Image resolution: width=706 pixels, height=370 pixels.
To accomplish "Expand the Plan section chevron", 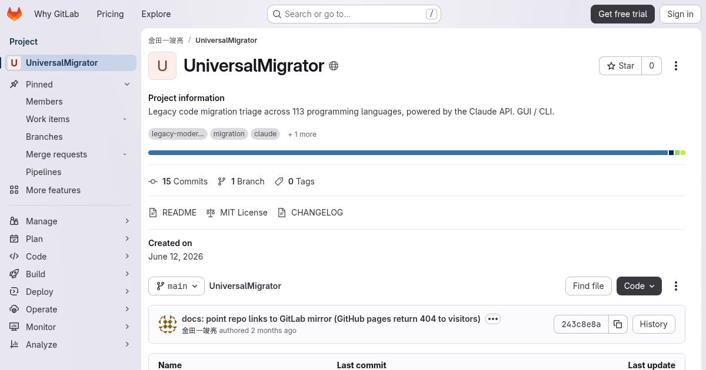I will pos(127,239).
